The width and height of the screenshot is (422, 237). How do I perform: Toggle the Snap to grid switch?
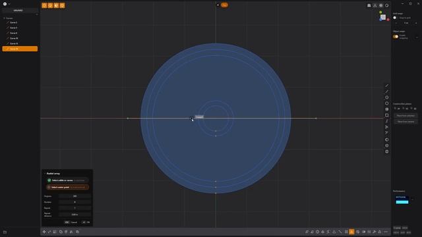click(x=395, y=18)
